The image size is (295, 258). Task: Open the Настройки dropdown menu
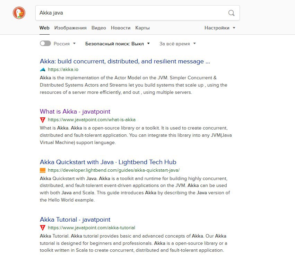pyautogui.click(x=220, y=28)
